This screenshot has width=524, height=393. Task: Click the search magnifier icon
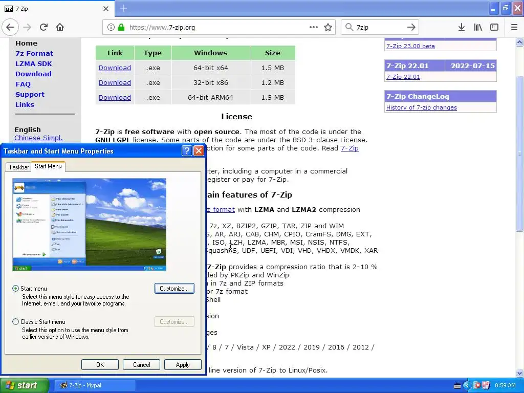[349, 27]
